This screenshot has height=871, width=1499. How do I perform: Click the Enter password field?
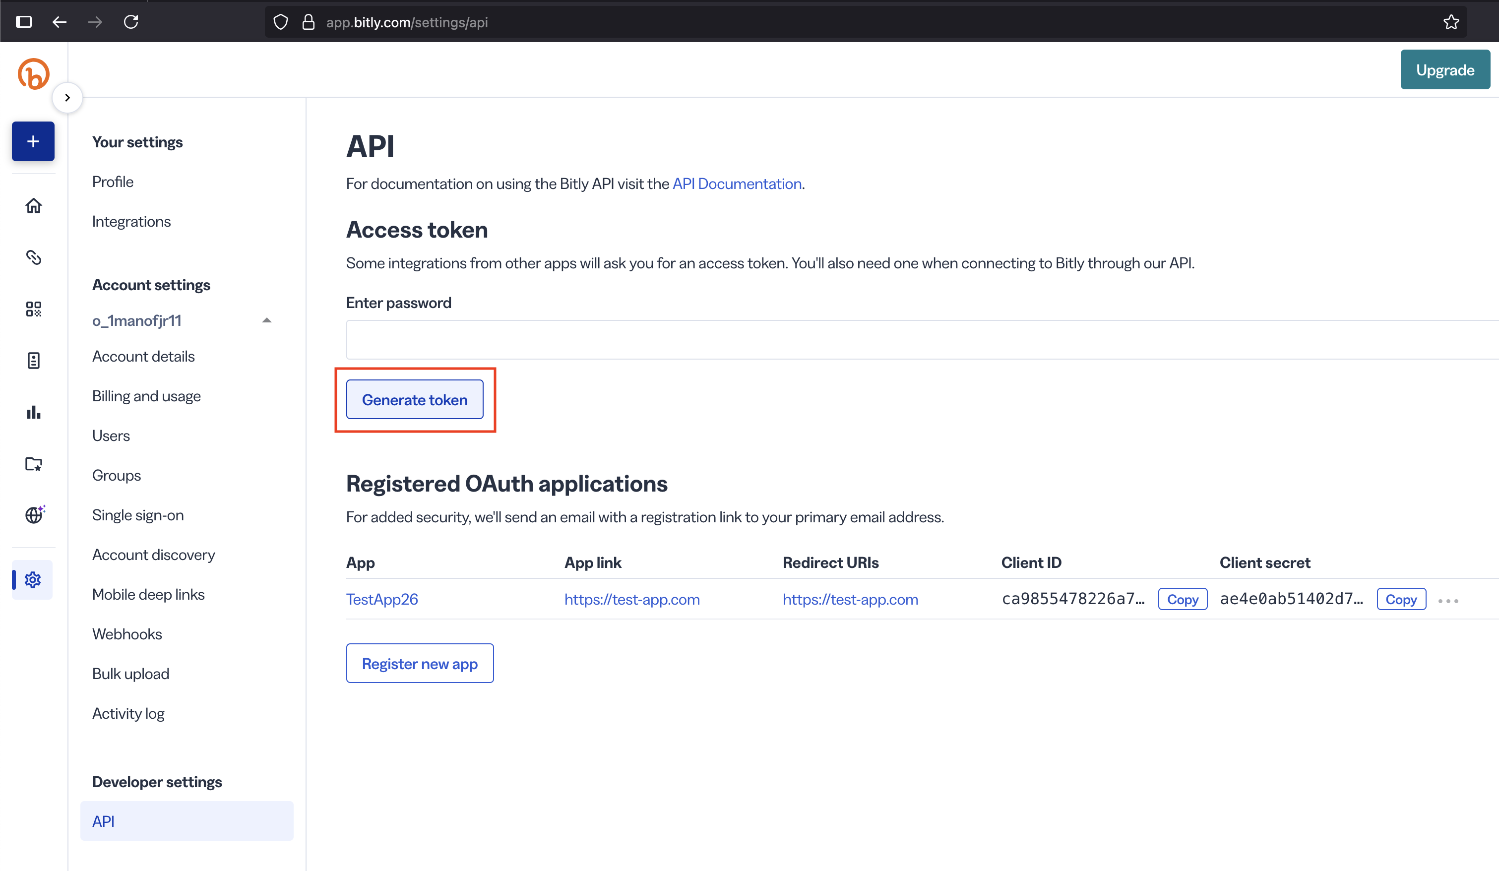pos(922,340)
